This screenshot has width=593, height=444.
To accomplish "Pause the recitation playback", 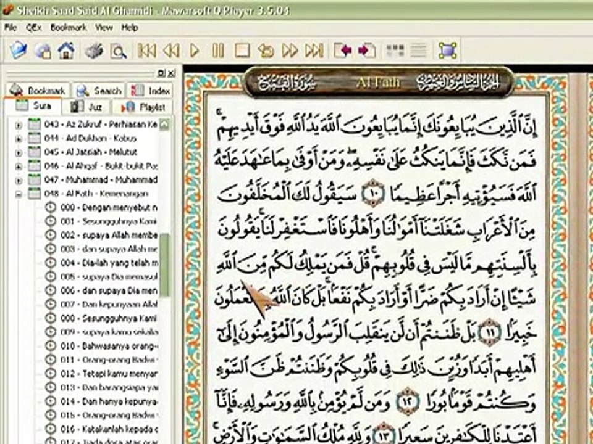I will coord(218,51).
